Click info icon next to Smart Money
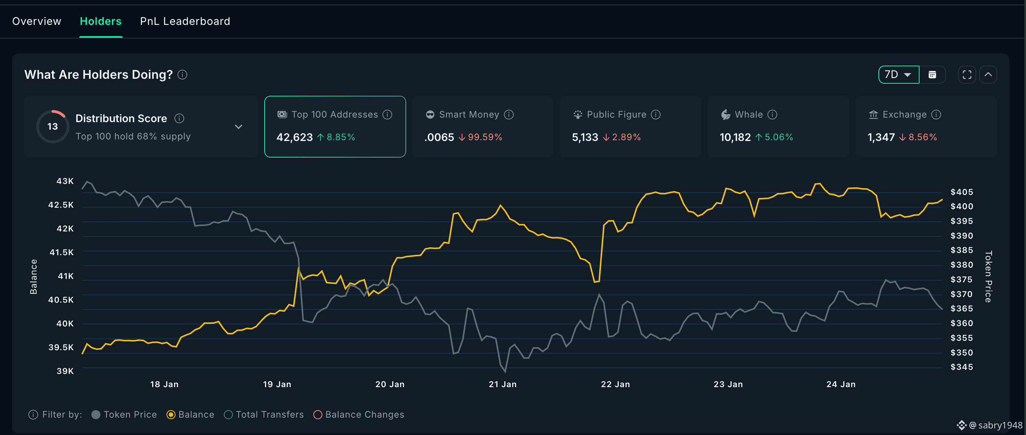This screenshot has height=435, width=1026. [x=508, y=115]
